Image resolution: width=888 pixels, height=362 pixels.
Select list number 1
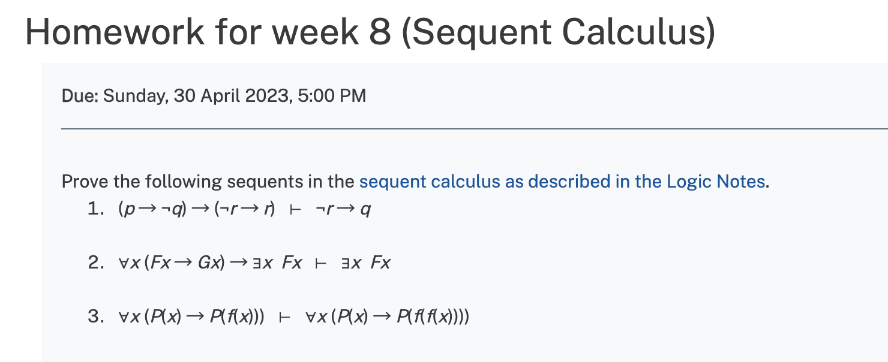[96, 209]
